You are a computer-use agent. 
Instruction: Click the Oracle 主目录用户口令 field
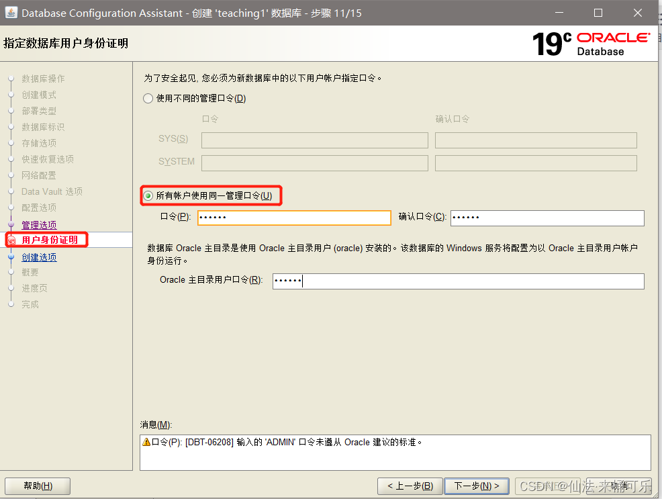point(458,281)
